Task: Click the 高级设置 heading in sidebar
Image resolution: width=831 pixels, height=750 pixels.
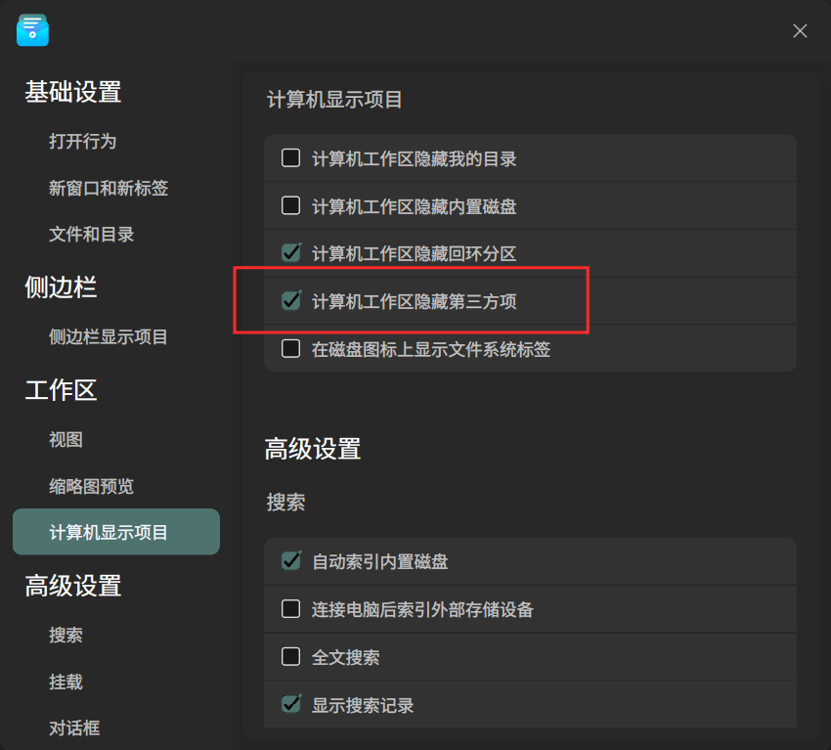Action: [73, 586]
